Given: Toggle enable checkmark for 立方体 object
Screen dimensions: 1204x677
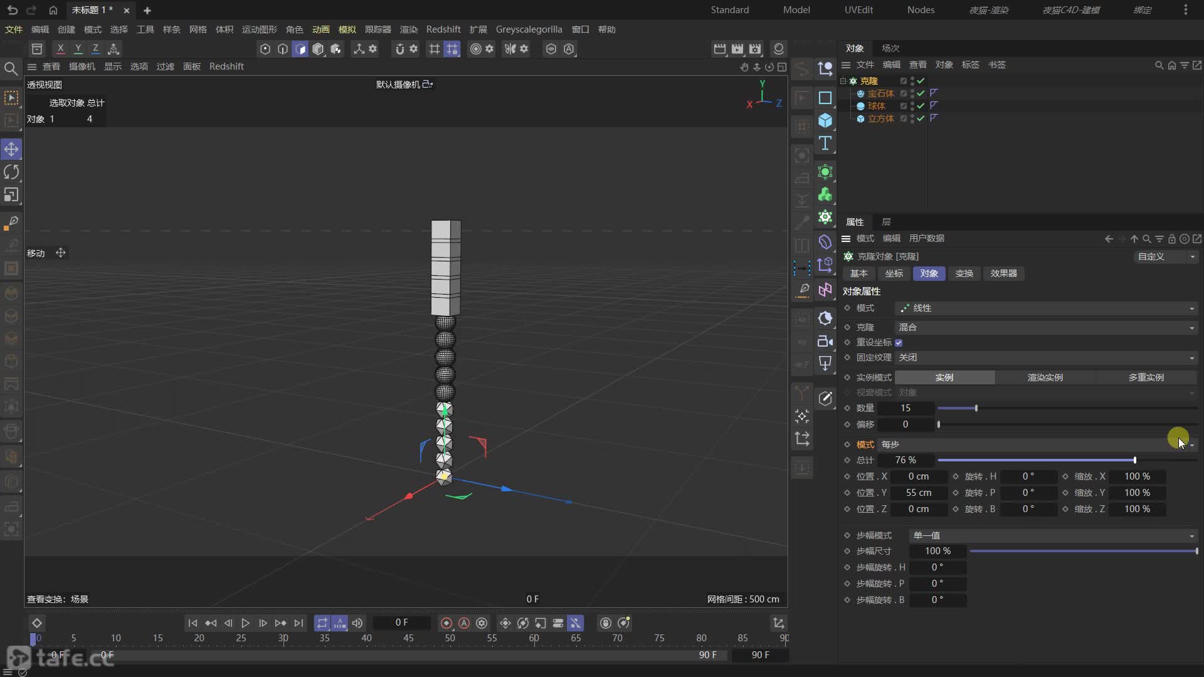Looking at the screenshot, I should tap(921, 118).
